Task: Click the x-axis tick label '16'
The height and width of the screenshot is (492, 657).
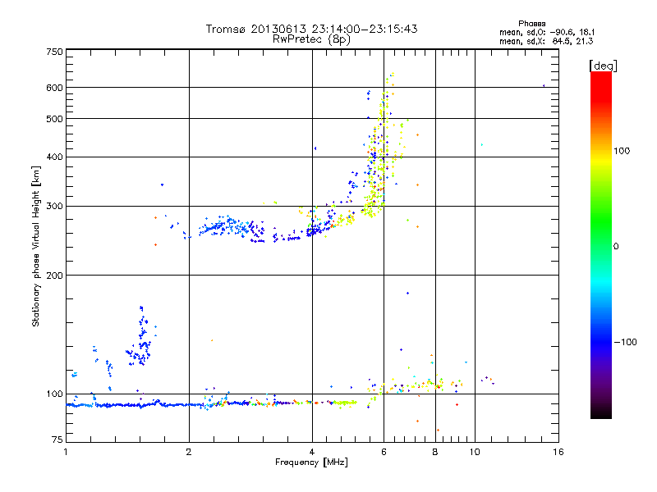Action: coord(558,452)
